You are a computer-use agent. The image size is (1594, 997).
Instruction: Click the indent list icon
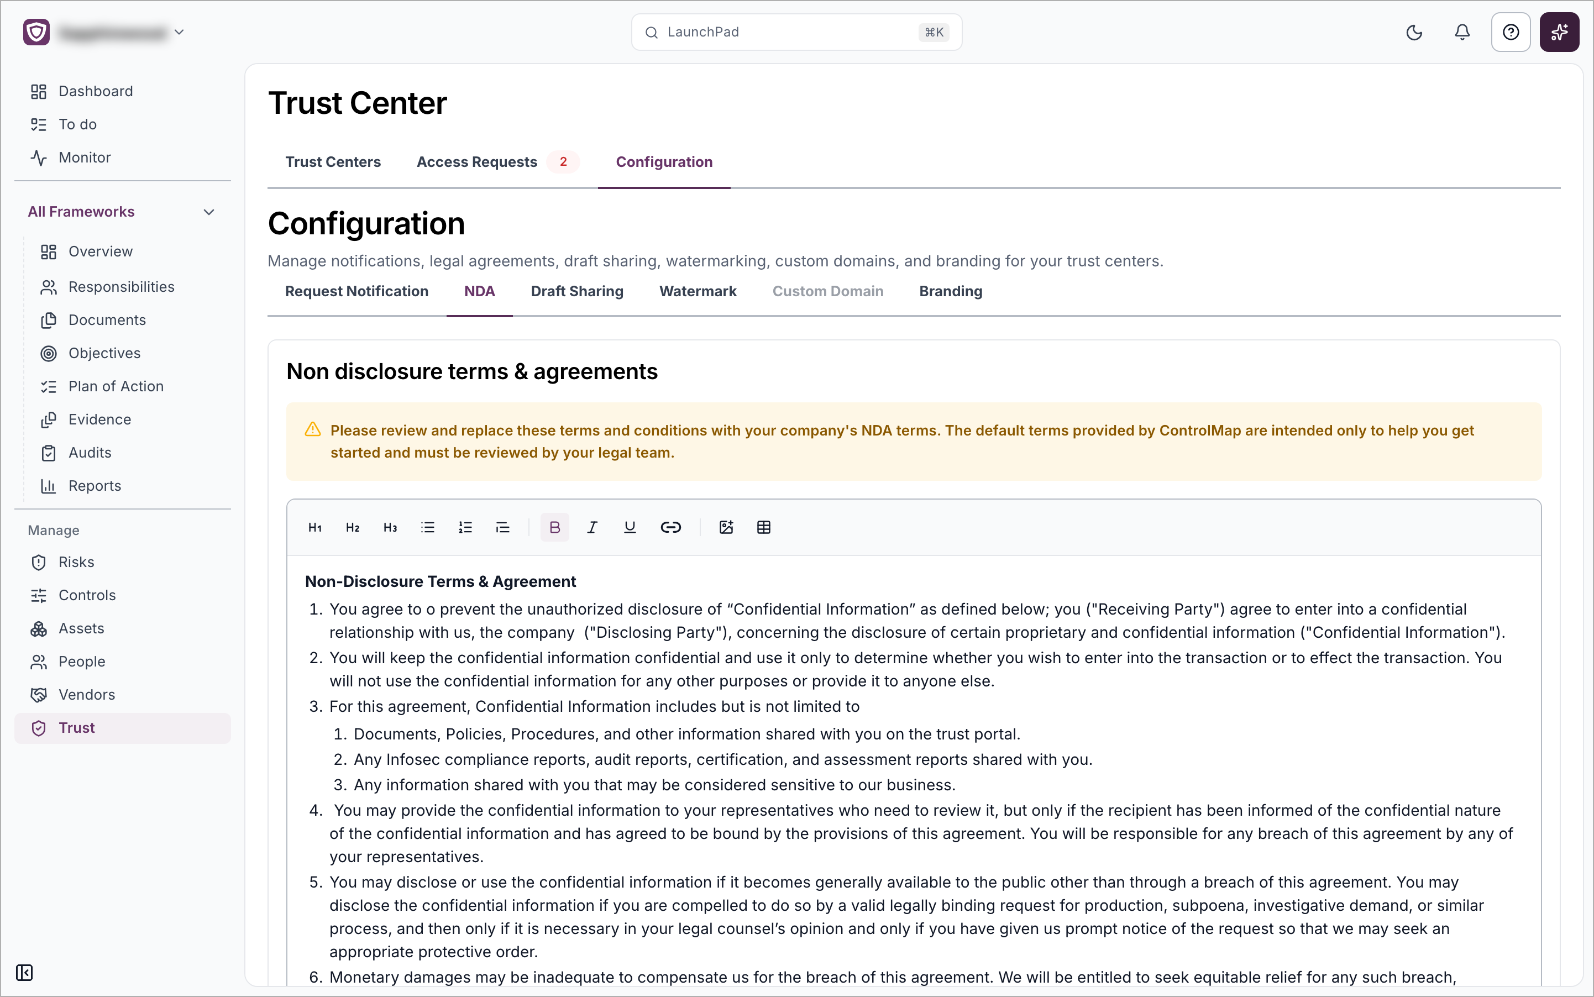503,527
